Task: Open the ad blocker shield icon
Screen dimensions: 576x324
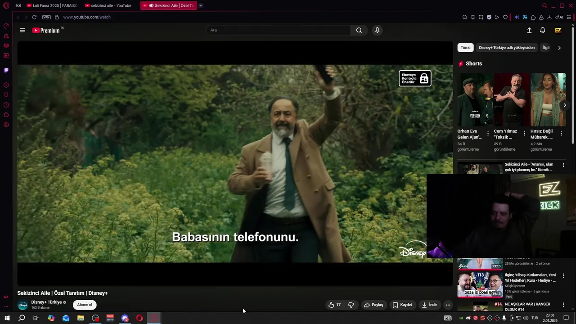Action: [x=489, y=17]
